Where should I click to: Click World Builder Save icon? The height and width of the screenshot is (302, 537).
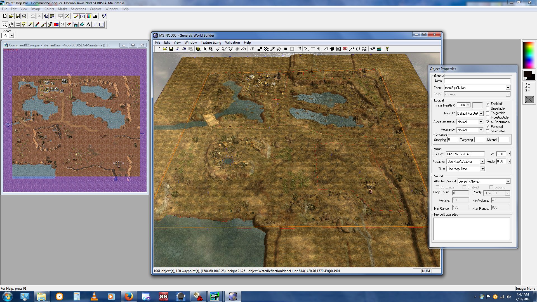(171, 49)
